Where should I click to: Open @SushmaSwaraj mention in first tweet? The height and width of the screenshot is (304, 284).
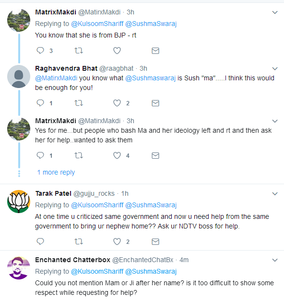pos(151,24)
